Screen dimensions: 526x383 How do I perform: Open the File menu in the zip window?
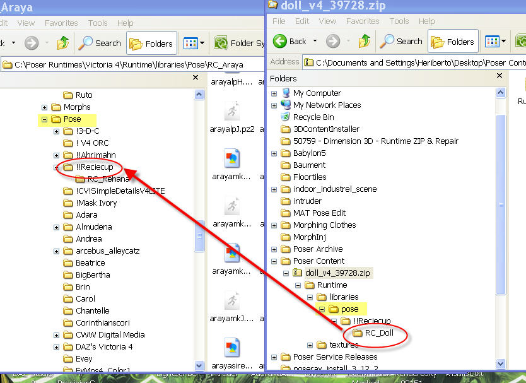(279, 21)
